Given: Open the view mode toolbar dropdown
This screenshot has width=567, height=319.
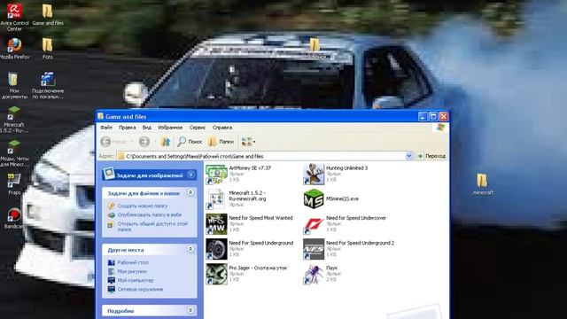Looking at the screenshot, I should [248, 142].
